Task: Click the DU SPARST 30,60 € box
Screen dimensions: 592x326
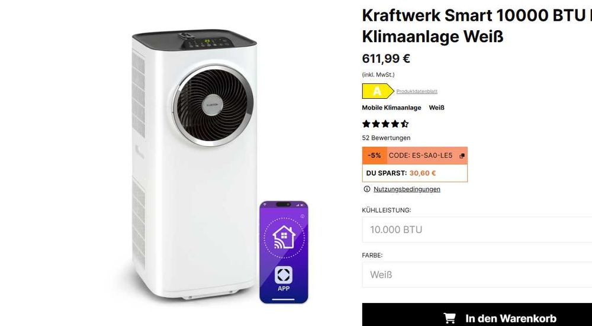Action: click(415, 173)
